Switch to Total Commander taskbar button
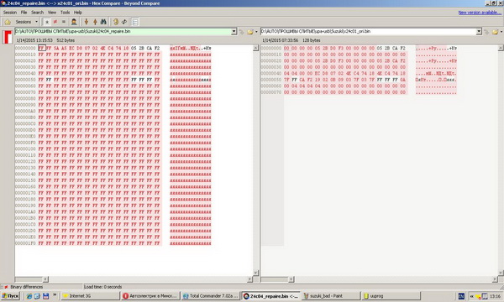 coord(210,296)
